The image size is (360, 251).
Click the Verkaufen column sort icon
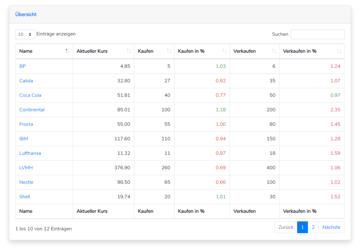274,51
